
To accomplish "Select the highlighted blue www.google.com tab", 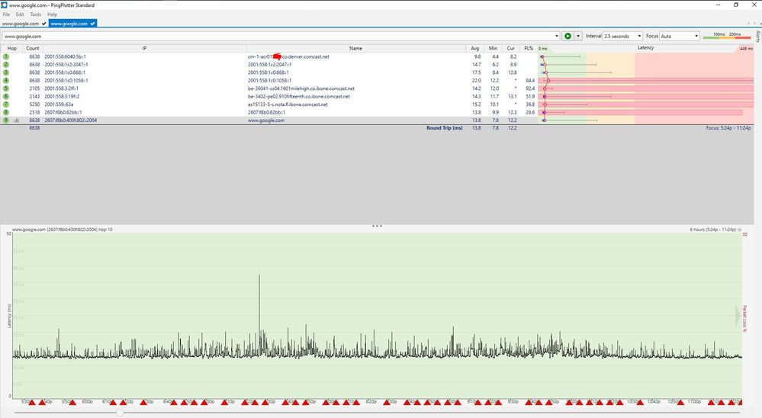I will tap(72, 24).
